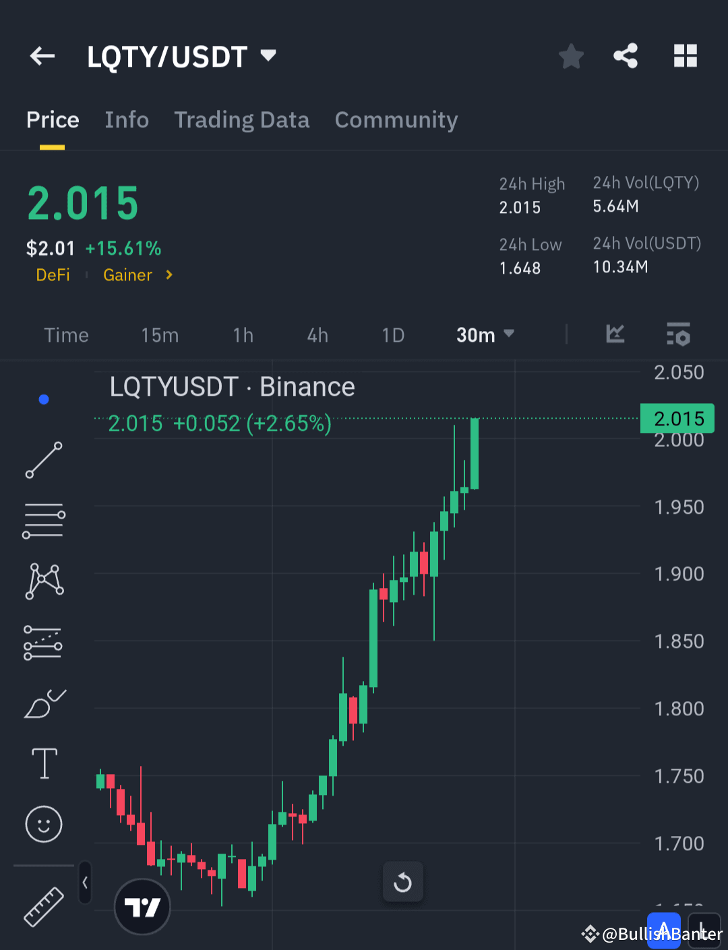This screenshot has width=728, height=950.
Task: Select the emoji sticker tool
Action: coord(43,823)
